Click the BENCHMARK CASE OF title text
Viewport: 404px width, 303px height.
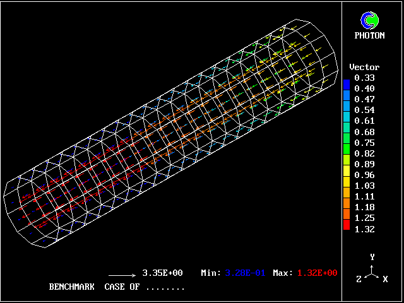117,287
